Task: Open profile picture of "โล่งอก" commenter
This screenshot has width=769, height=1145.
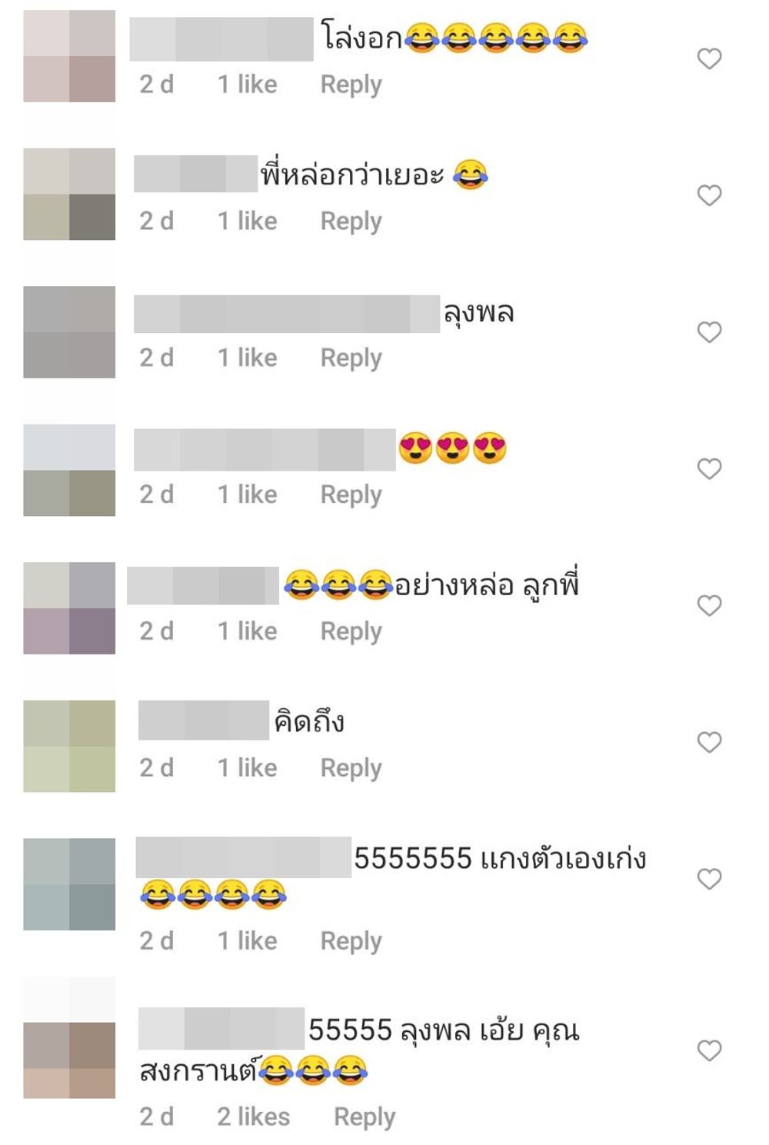Action: tap(69, 56)
